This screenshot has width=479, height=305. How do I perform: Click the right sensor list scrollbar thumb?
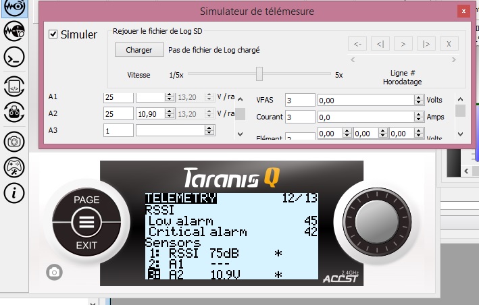[460, 111]
